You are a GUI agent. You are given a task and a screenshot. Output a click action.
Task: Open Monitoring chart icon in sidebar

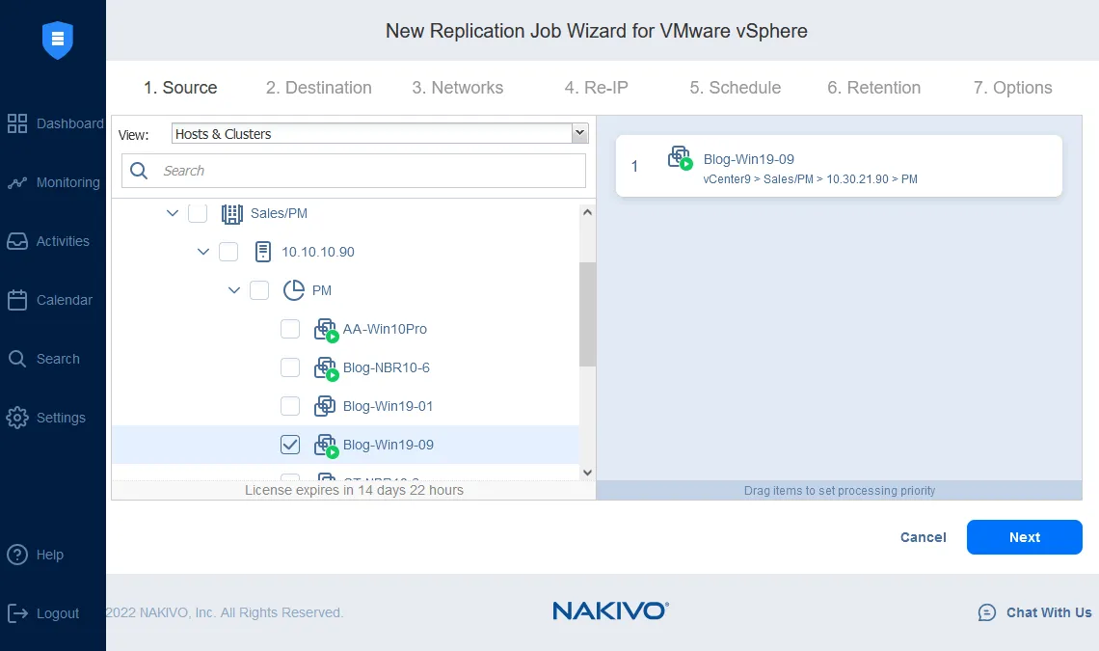tap(17, 182)
